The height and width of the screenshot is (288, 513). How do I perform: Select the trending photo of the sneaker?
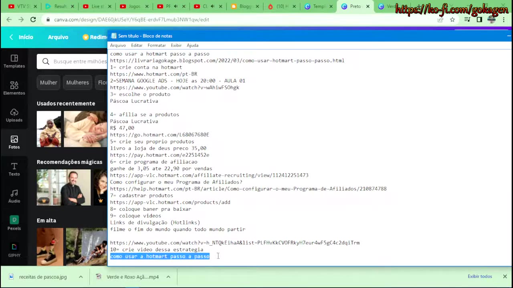[50, 247]
